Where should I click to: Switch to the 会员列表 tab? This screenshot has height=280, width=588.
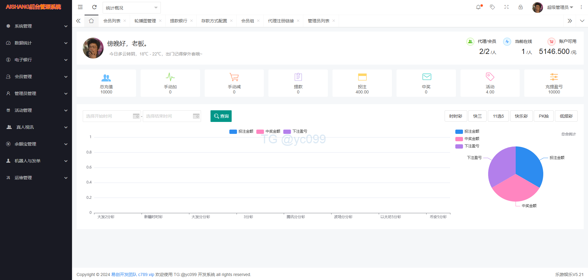[x=112, y=21]
